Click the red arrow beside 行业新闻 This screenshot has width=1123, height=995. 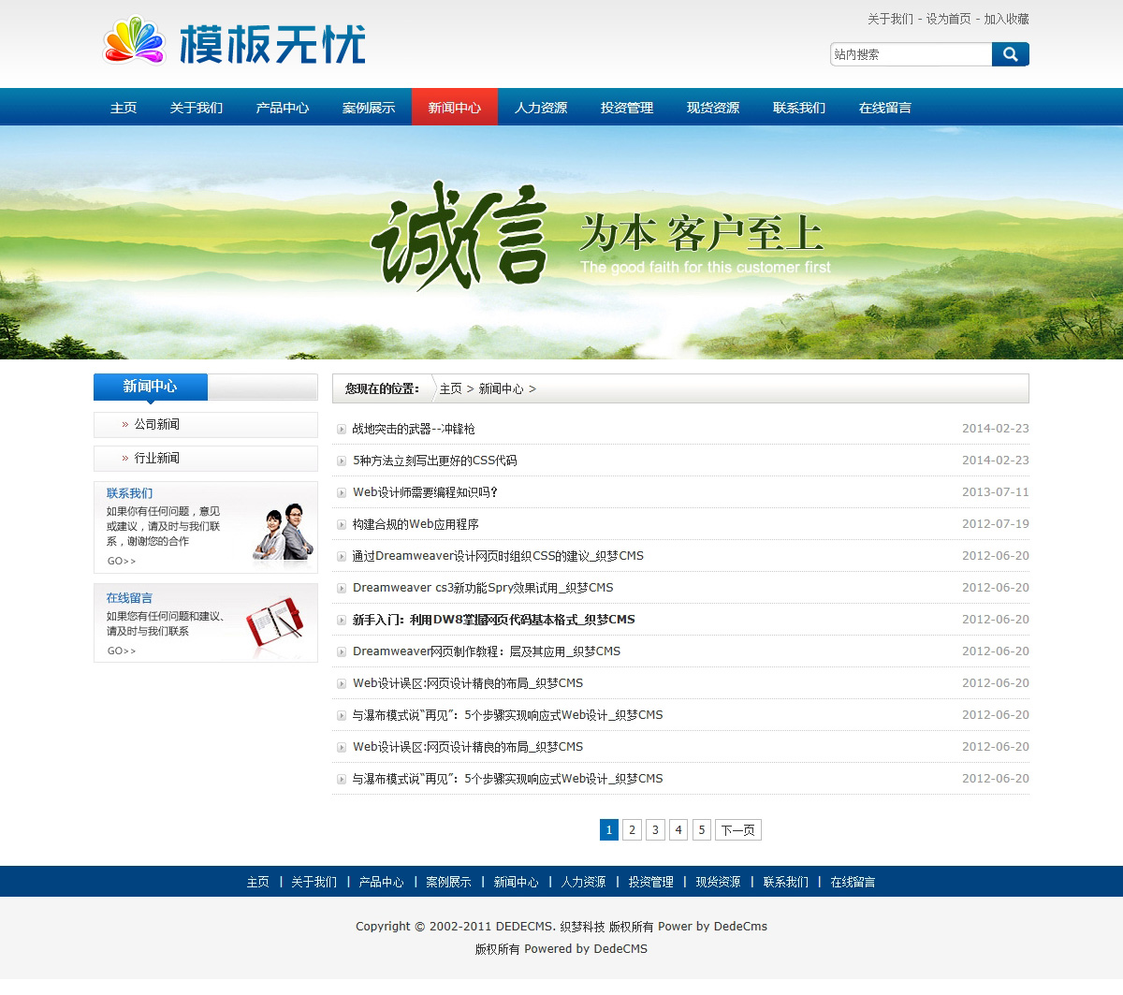125,459
